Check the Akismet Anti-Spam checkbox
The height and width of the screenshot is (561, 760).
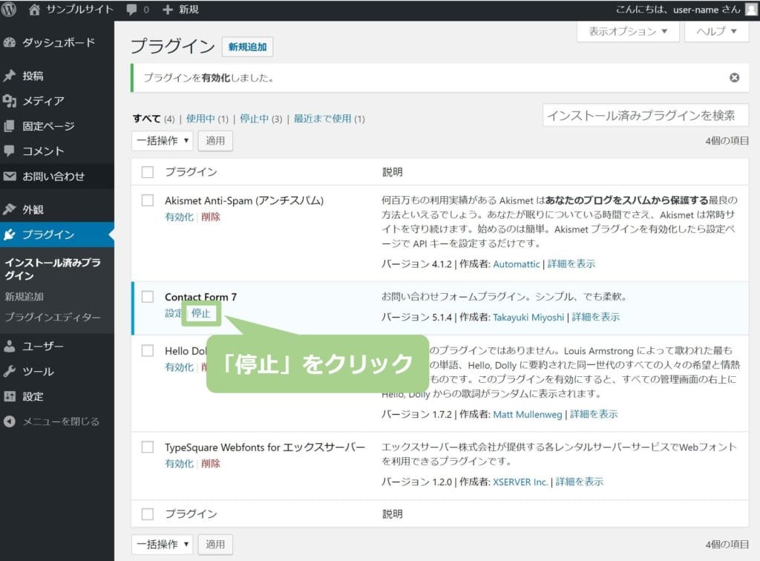[148, 200]
